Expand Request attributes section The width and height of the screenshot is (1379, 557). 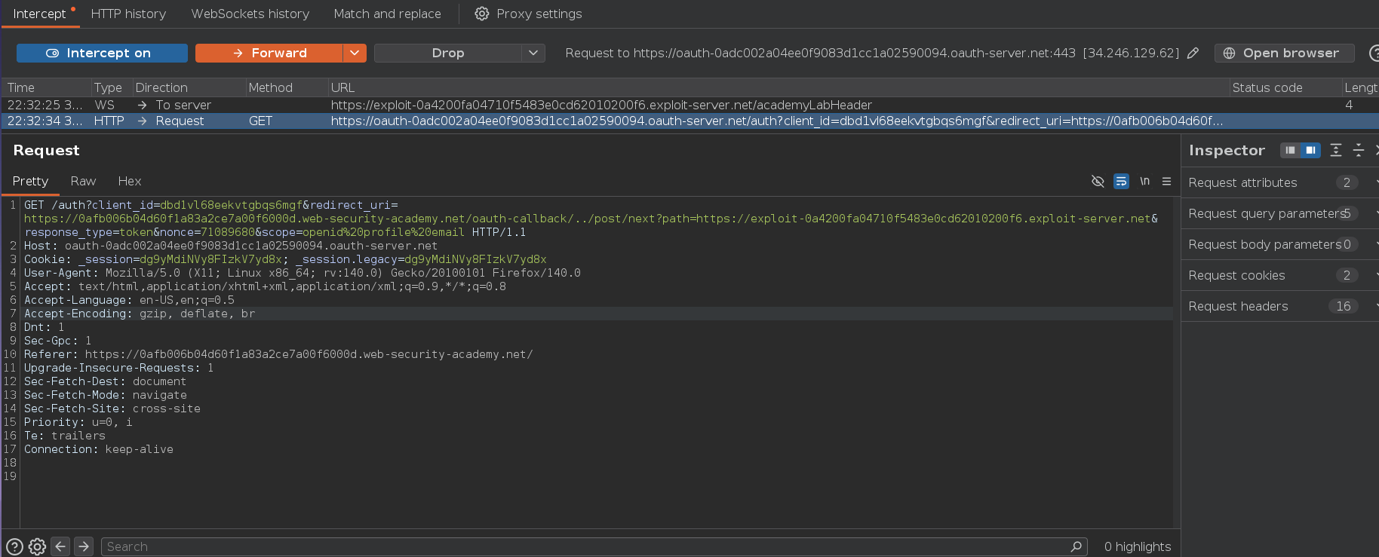point(1279,182)
